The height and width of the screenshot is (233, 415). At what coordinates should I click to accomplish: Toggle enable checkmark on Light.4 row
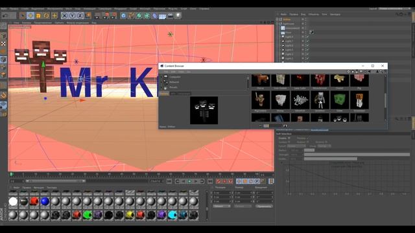[307, 37]
